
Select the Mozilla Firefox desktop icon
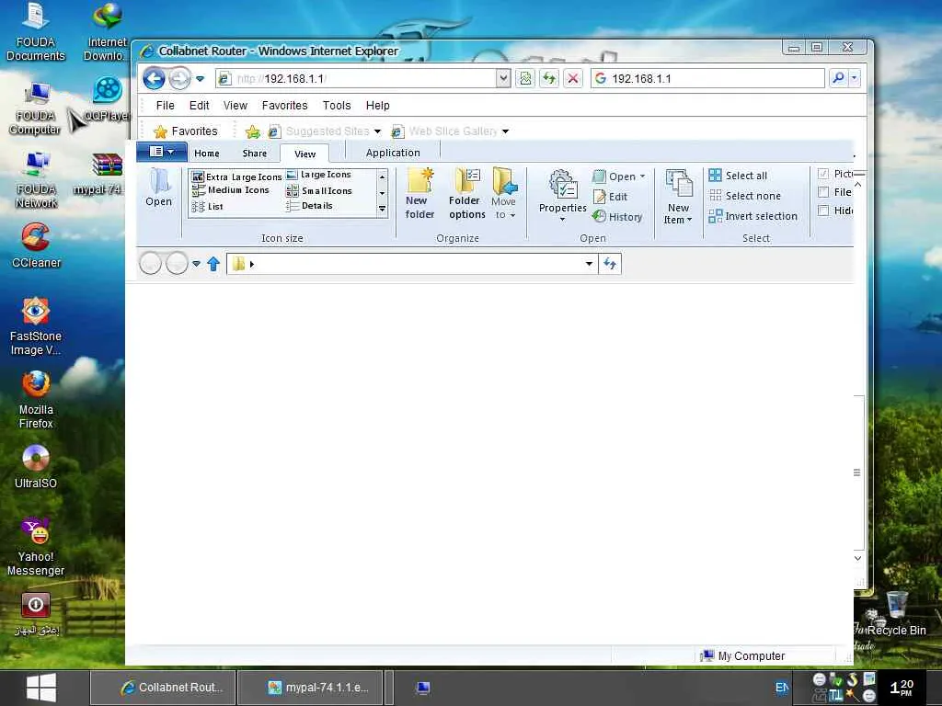point(36,399)
